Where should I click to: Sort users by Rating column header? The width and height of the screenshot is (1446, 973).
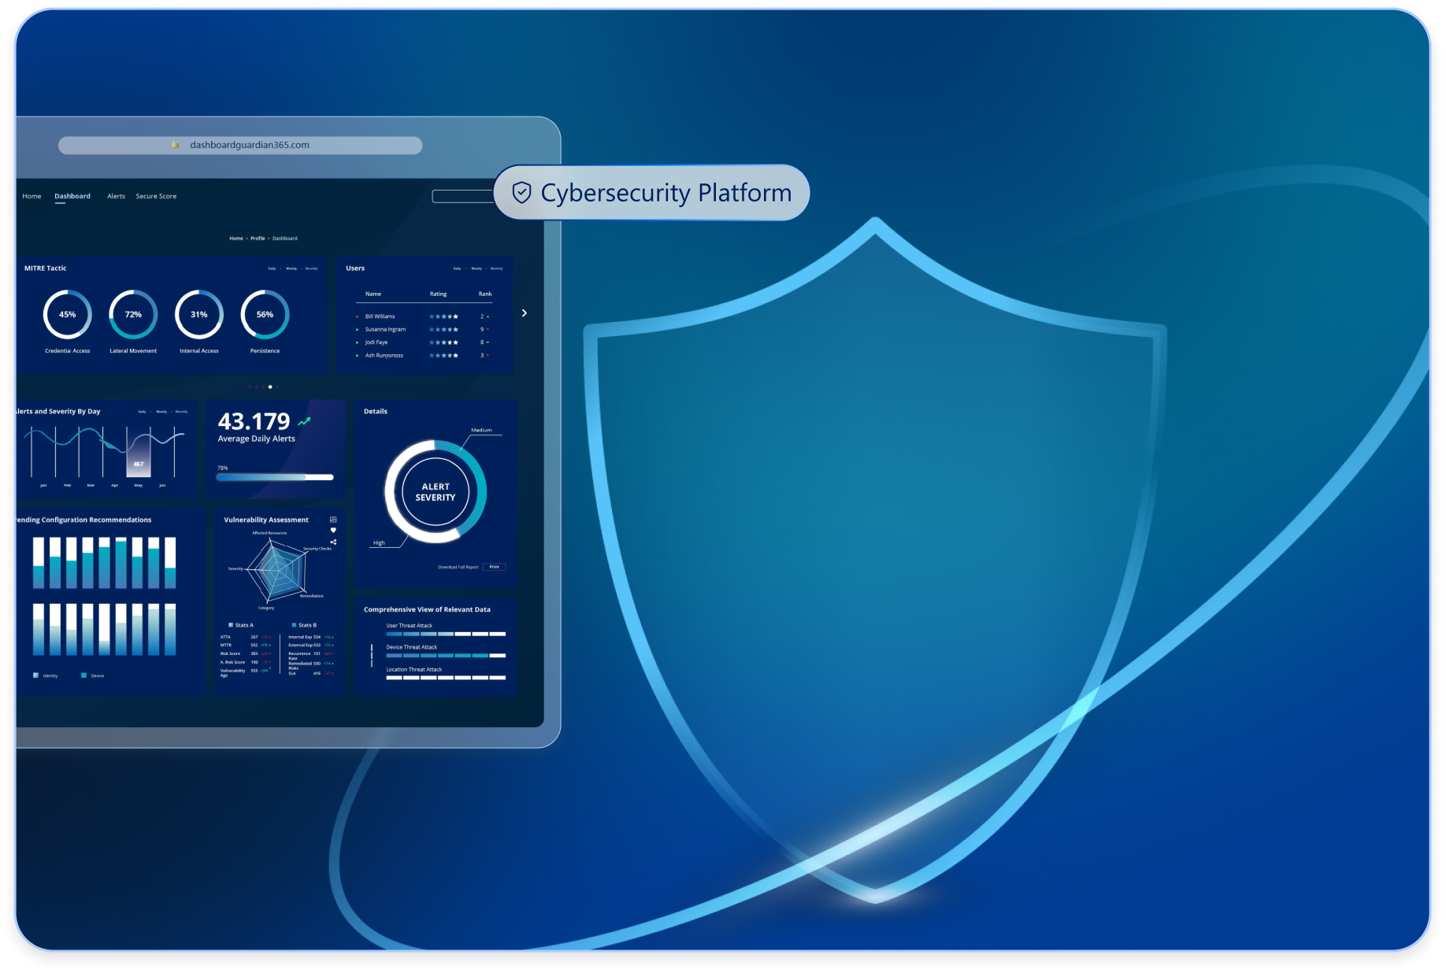(x=439, y=294)
